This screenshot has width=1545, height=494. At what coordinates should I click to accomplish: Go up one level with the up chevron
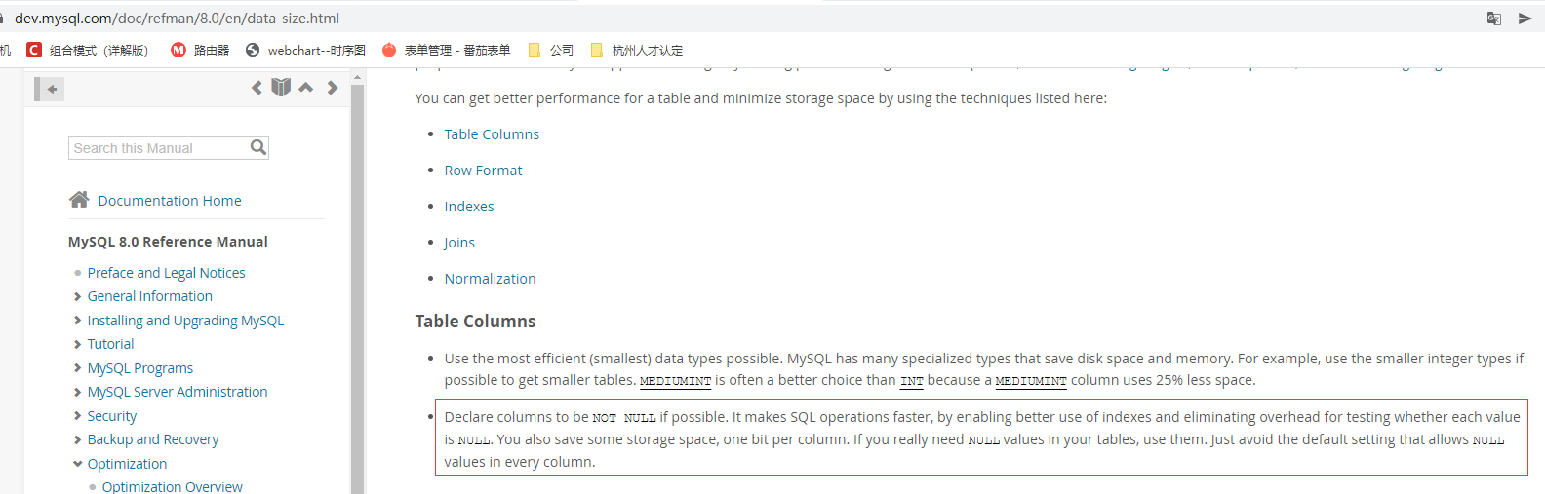tap(306, 88)
